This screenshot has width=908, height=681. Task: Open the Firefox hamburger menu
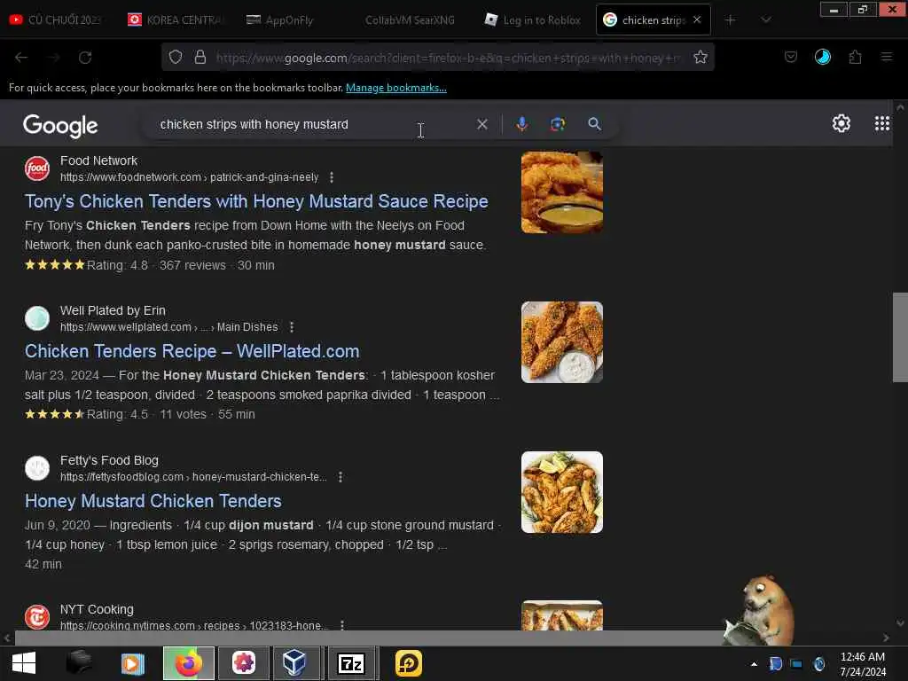tap(886, 57)
